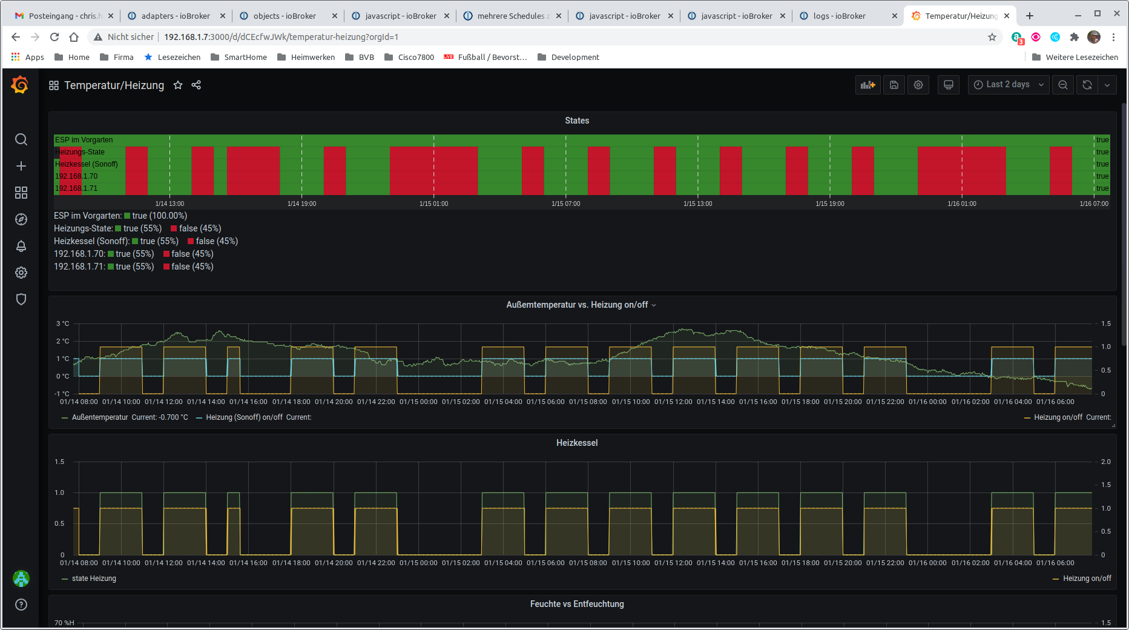The height and width of the screenshot is (630, 1129).
Task: Go to the browser home page
Action: (x=74, y=37)
